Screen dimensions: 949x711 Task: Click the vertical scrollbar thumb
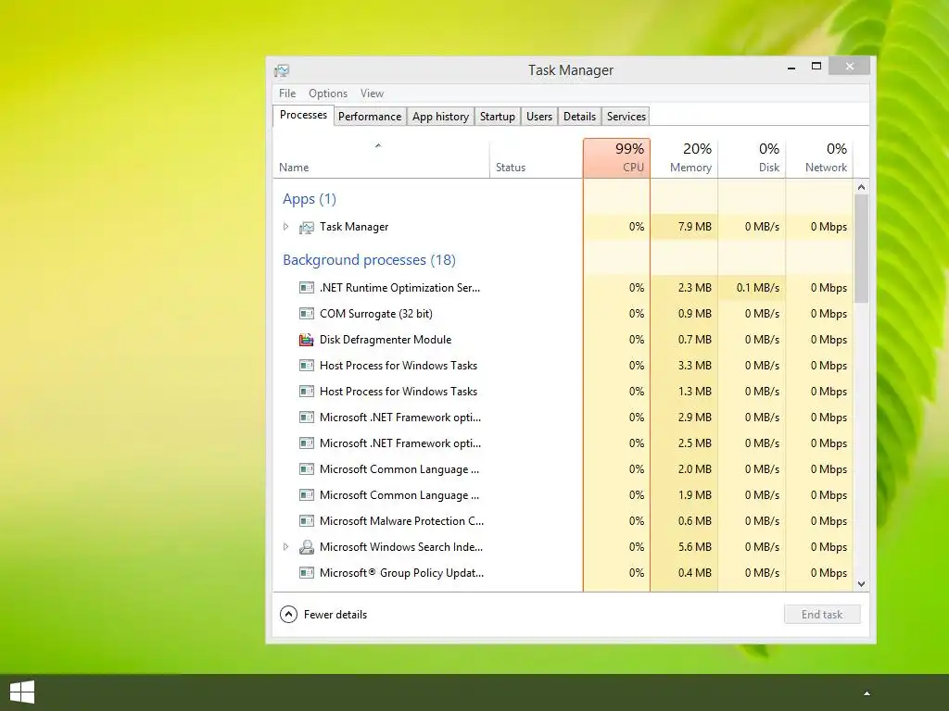pos(861,248)
